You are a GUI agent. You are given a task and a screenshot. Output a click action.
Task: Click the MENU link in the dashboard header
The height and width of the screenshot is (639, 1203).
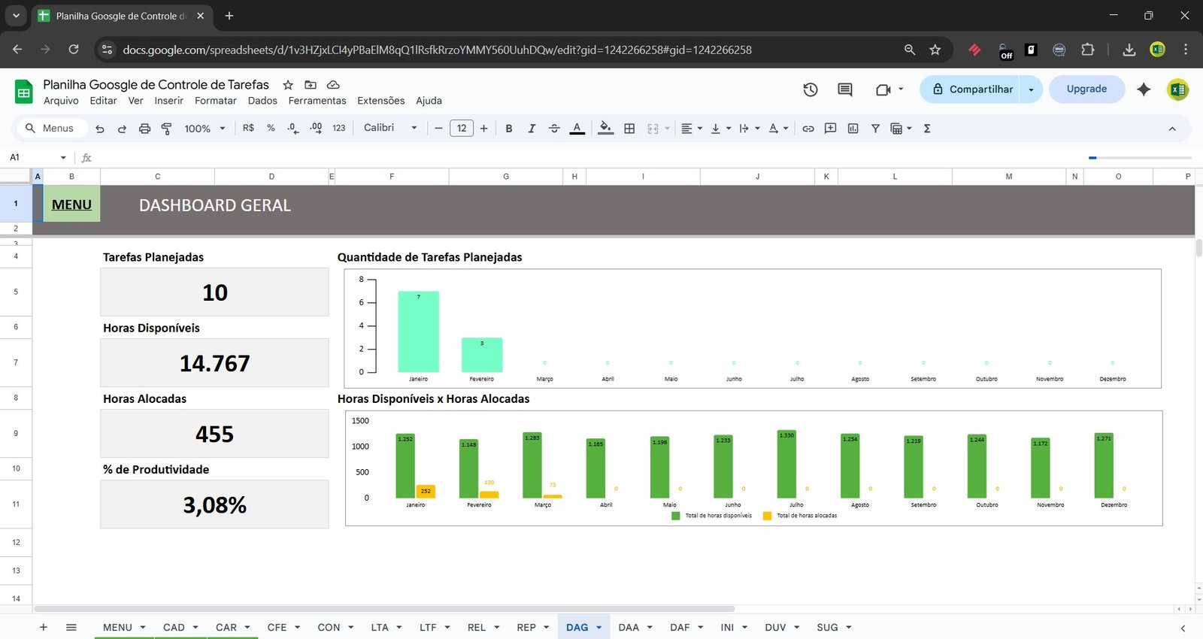tap(71, 204)
